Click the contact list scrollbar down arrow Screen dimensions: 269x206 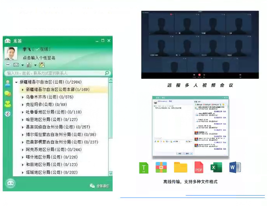[x=111, y=174]
